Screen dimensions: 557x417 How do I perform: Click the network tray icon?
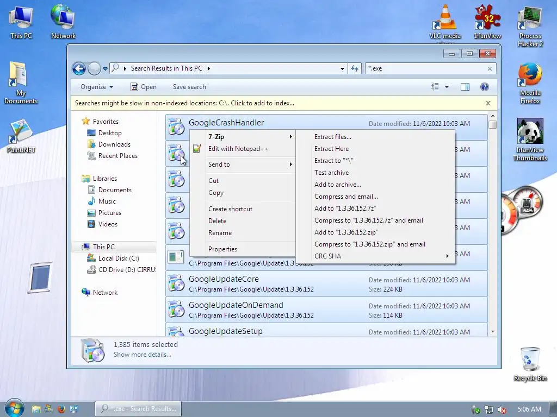[x=489, y=409]
